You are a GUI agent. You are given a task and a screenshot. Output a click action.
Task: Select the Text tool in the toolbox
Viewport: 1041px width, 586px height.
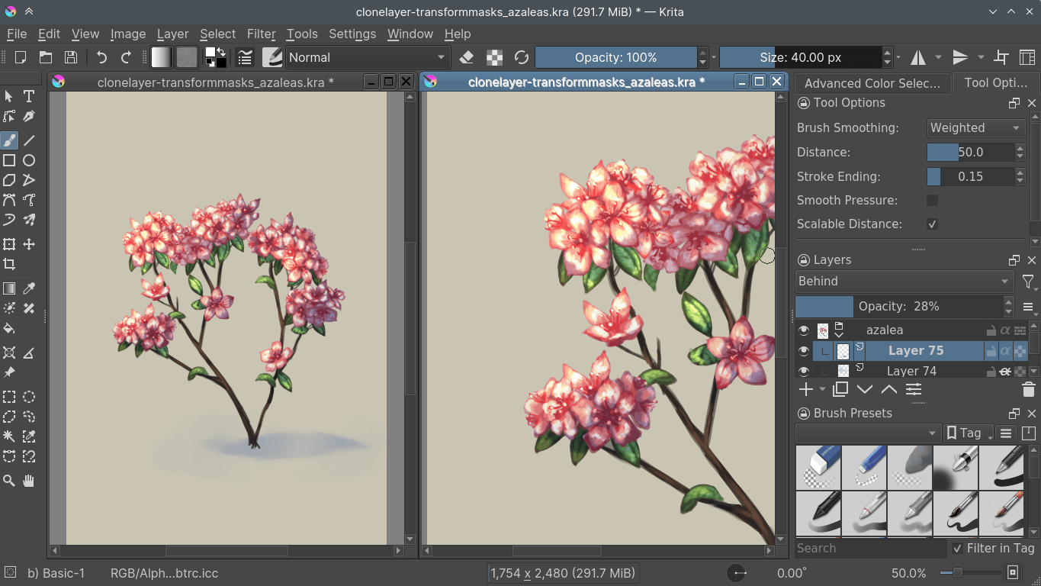[x=29, y=96]
